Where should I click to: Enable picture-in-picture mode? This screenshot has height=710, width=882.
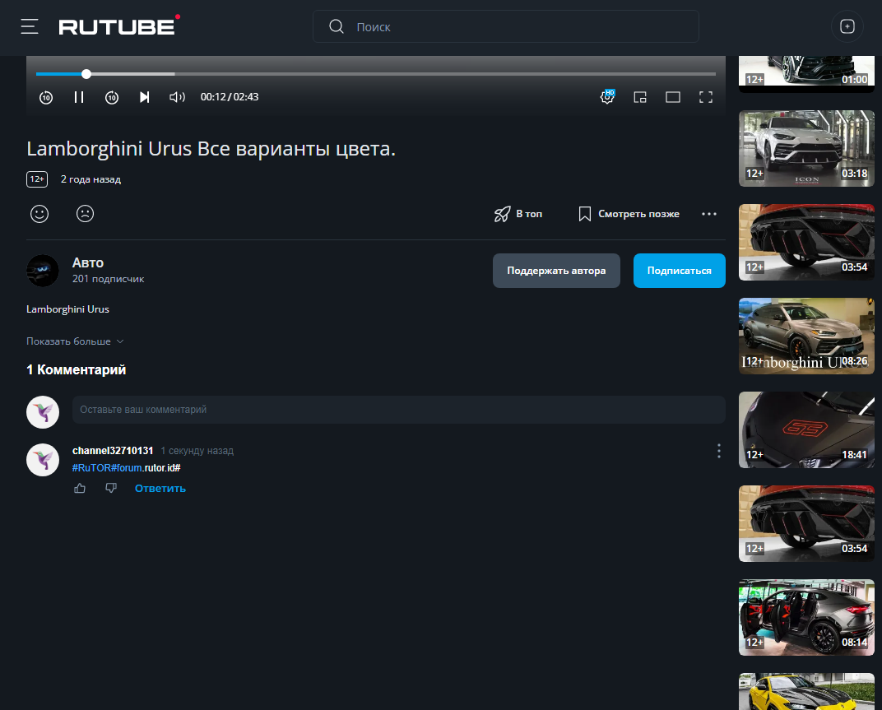[x=640, y=97]
